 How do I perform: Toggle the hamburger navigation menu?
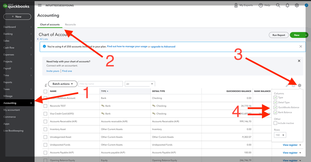click(x=40, y=5)
